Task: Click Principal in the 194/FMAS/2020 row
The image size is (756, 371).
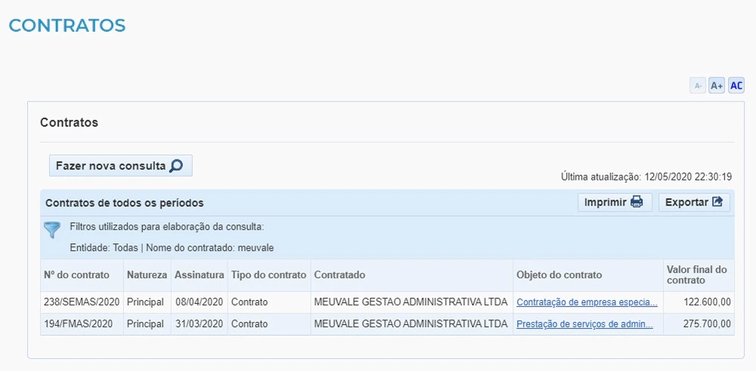Action: tap(146, 324)
